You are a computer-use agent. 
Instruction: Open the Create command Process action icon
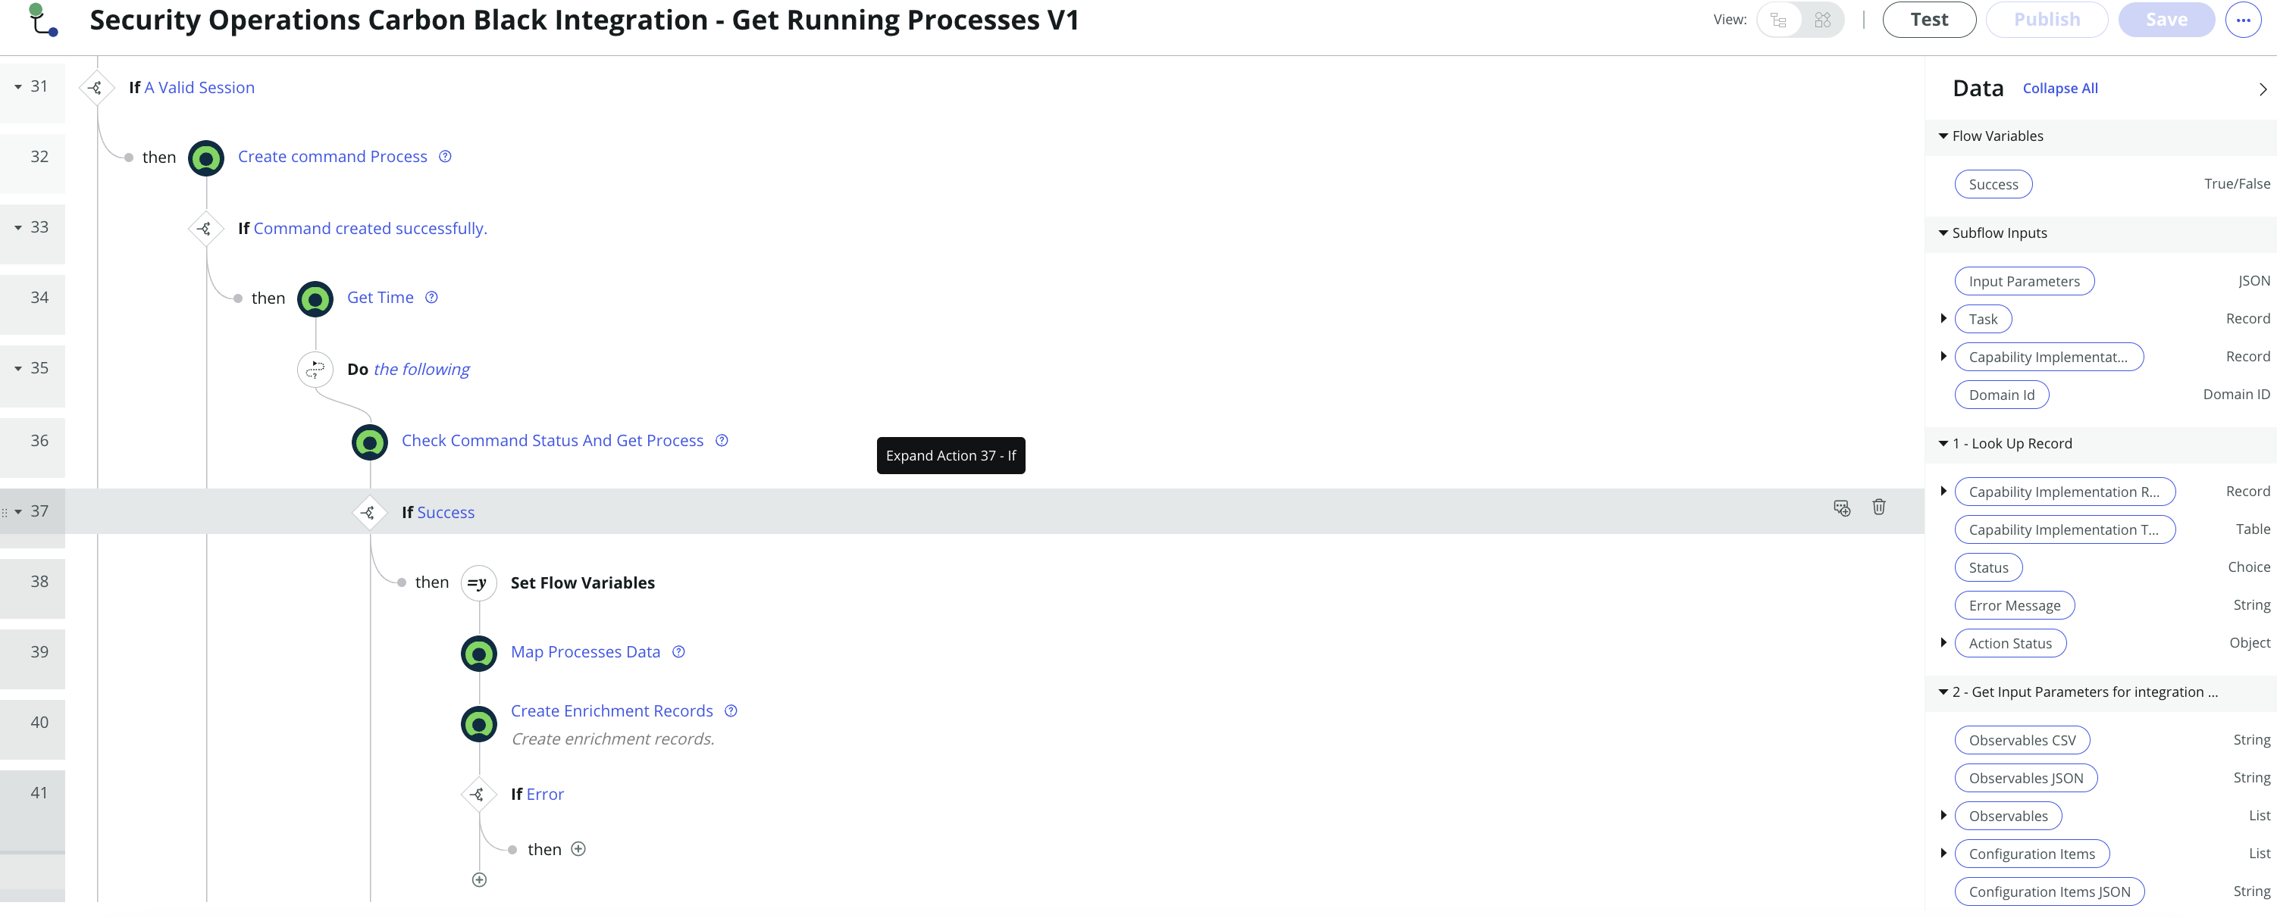206,158
